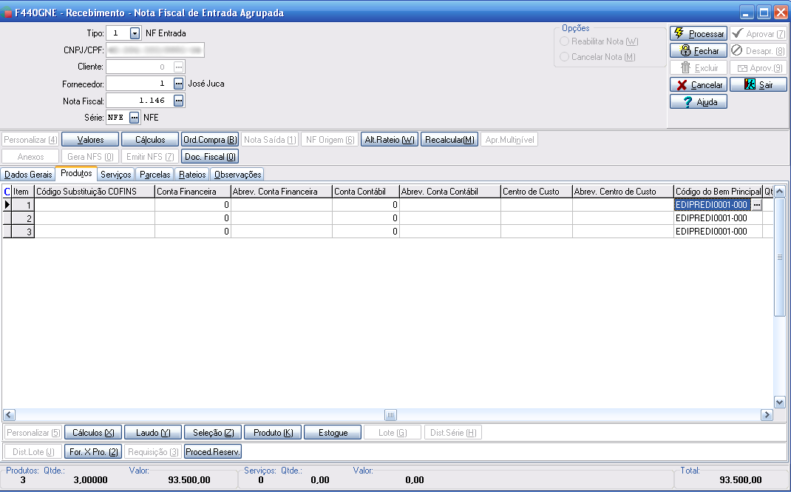Open Série lookup ellipsis button

(135, 118)
